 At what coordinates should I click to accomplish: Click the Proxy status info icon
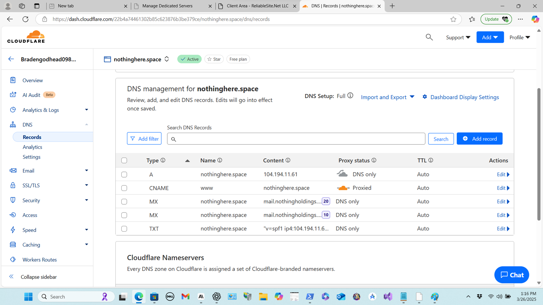(374, 160)
